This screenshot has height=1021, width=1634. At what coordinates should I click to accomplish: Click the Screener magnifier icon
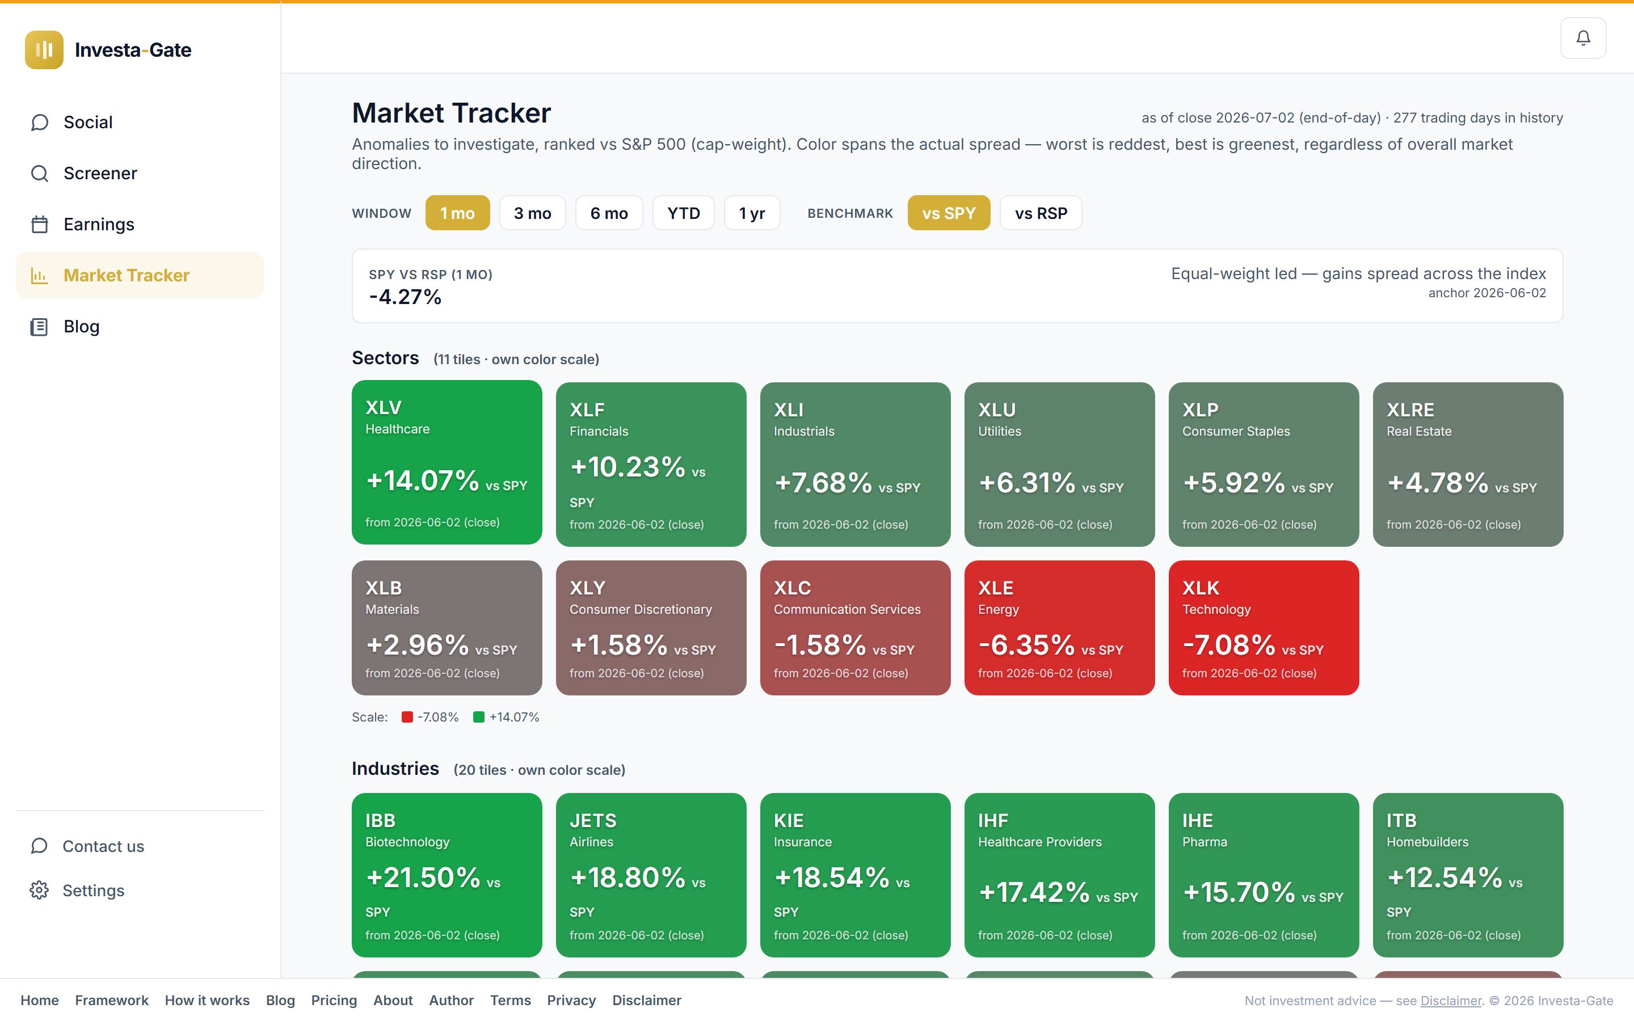40,174
